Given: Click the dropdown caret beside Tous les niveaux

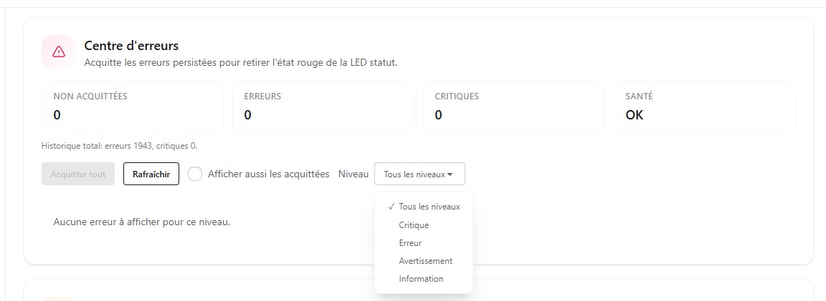Looking at the screenshot, I should [450, 174].
